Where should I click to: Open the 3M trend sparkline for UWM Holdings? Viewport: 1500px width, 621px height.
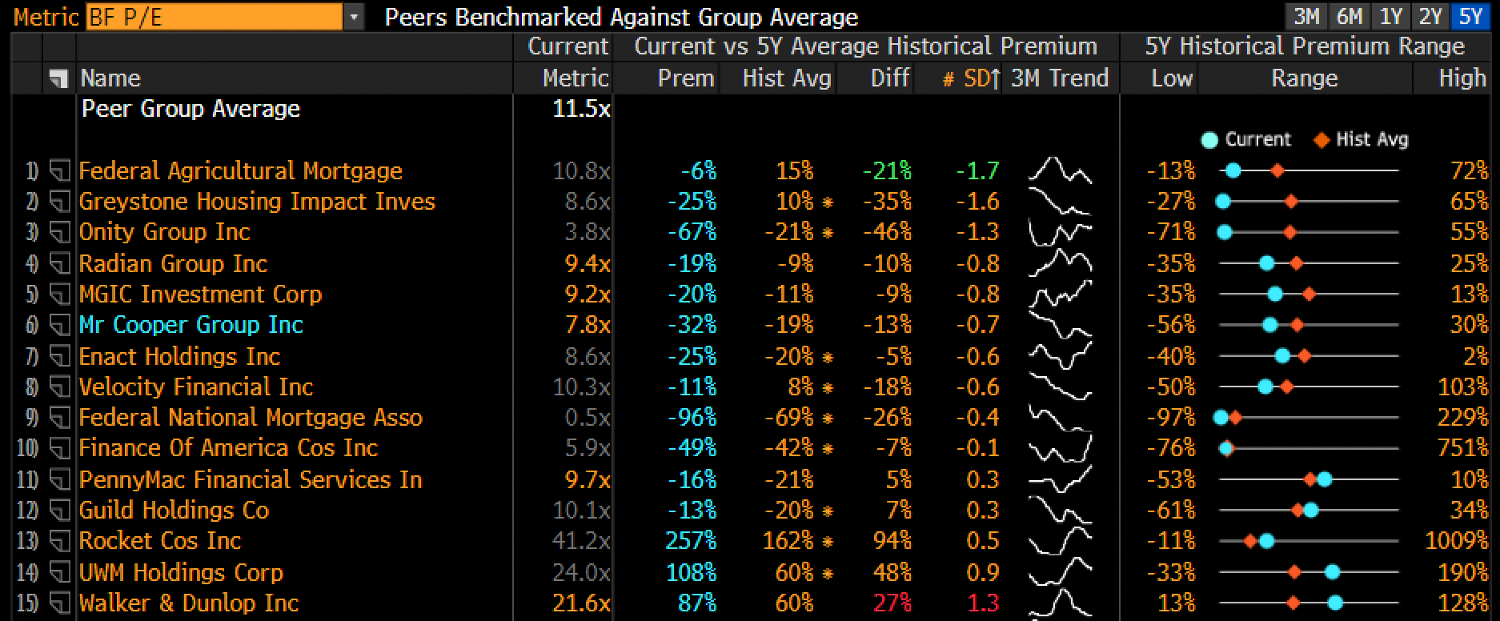coord(1060,572)
